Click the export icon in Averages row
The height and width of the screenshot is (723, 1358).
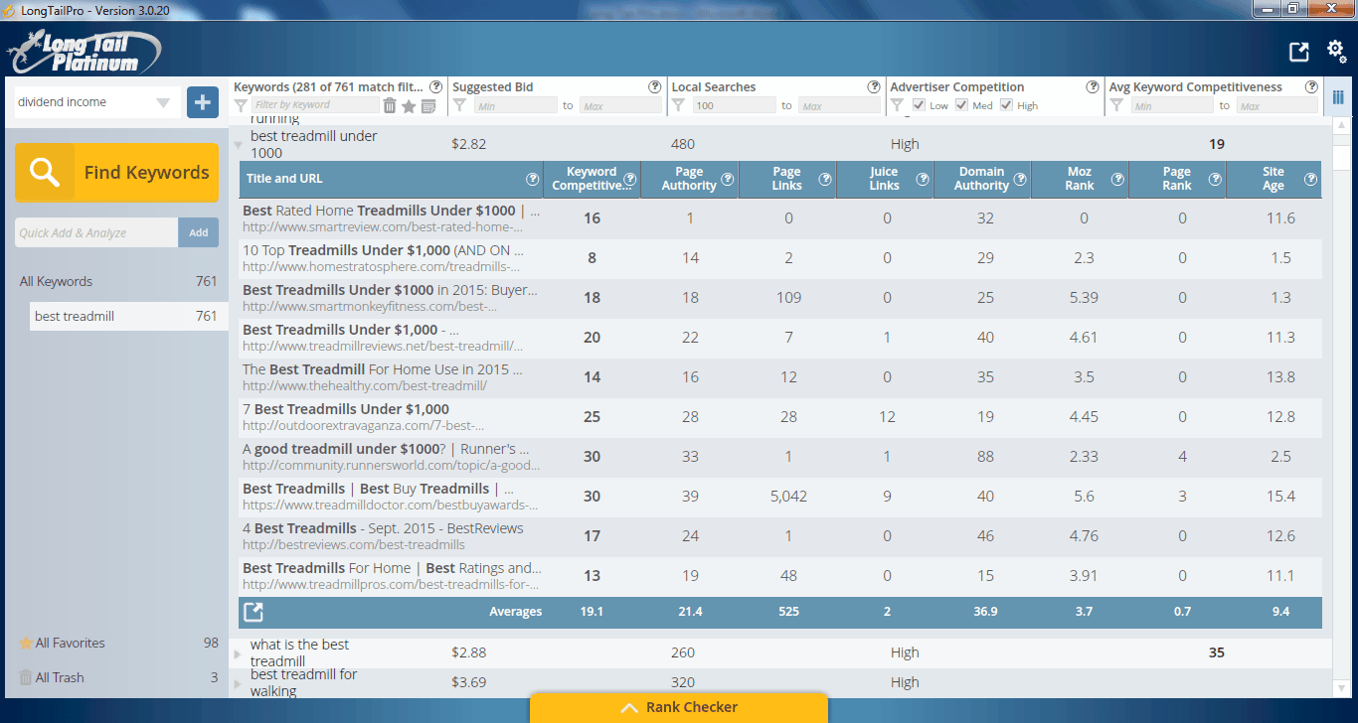point(254,612)
